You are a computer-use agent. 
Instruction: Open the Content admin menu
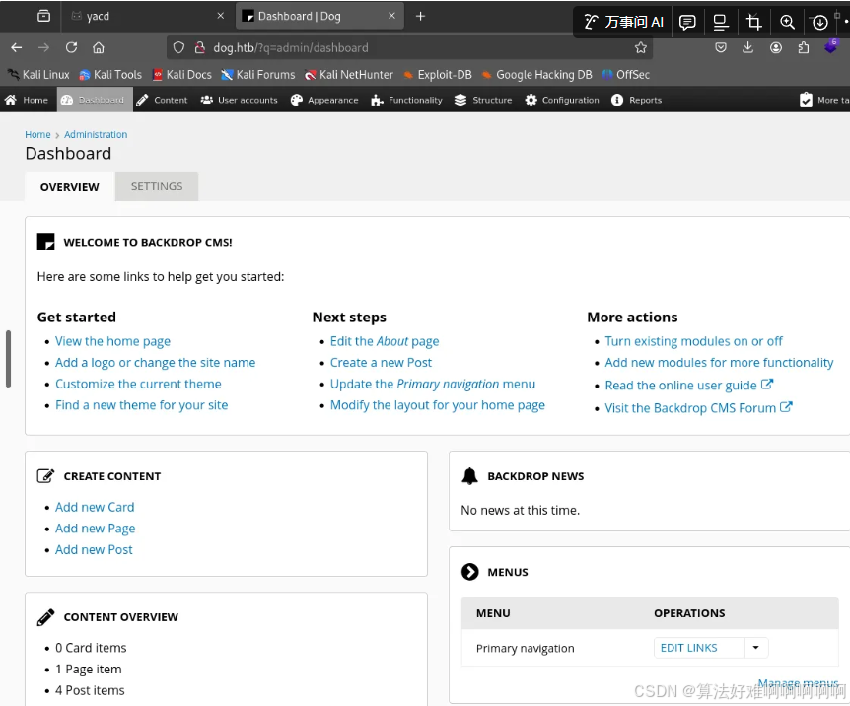[x=162, y=100]
